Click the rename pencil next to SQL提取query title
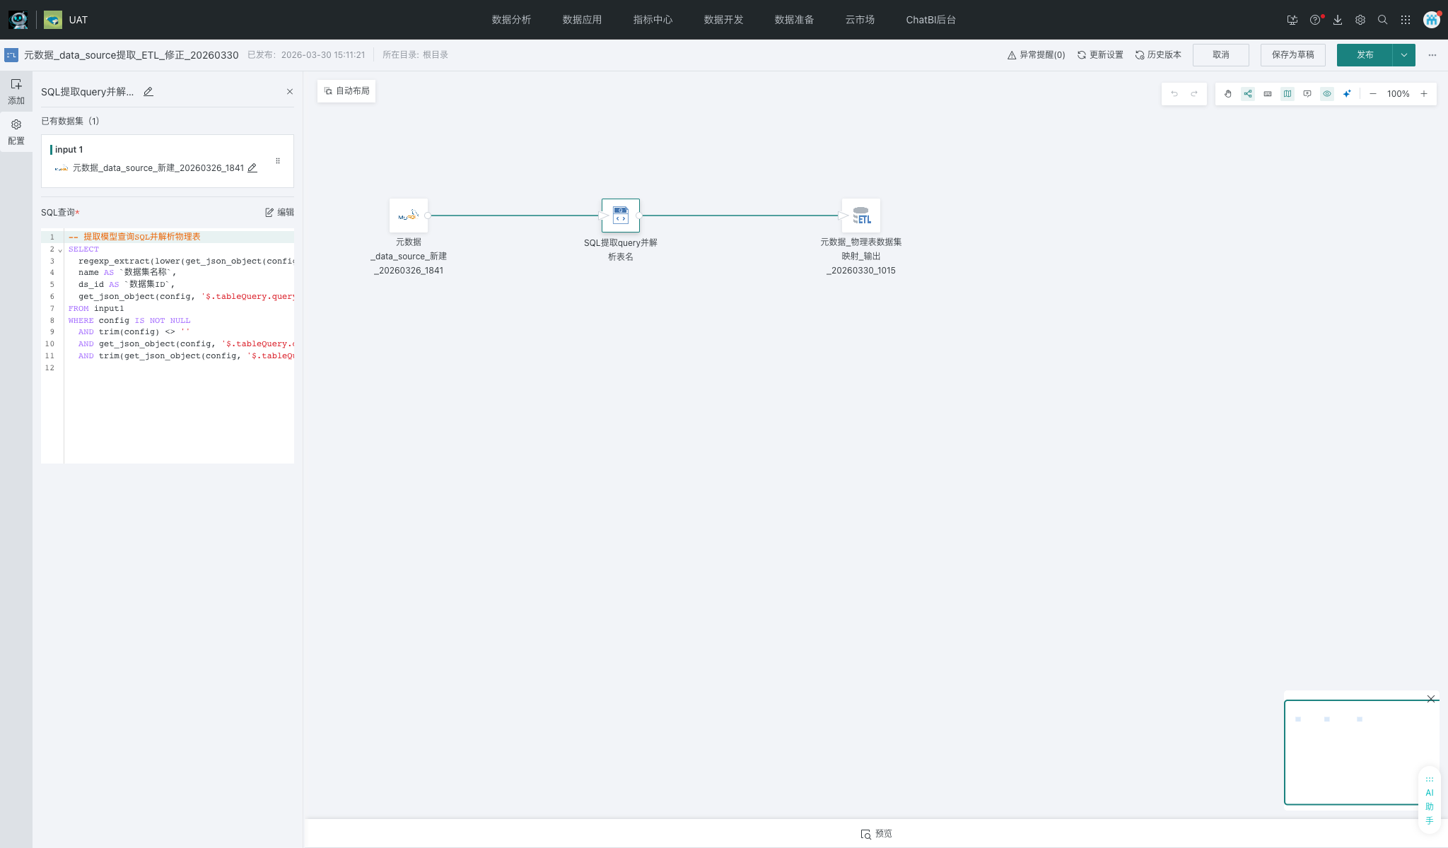The height and width of the screenshot is (848, 1448). coord(148,92)
